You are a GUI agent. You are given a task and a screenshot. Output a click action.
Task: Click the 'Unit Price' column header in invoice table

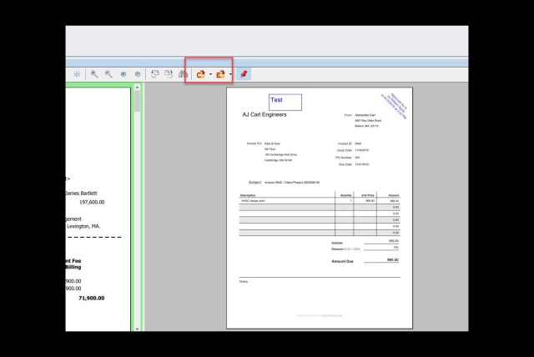coord(368,195)
